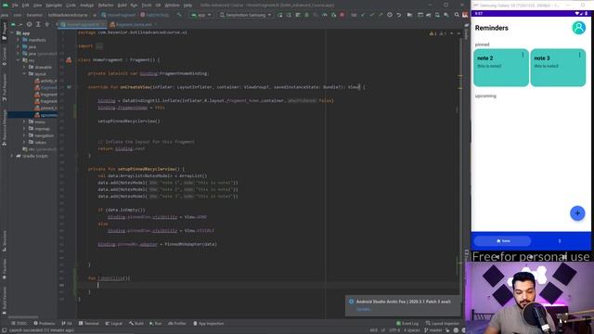Open Project tool window side tab

[x=4, y=31]
